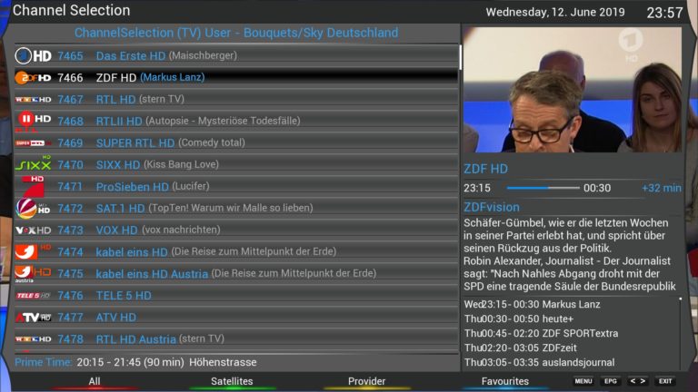Click the RTL HD Austria logo beside 7478
698x392 pixels.
point(33,339)
